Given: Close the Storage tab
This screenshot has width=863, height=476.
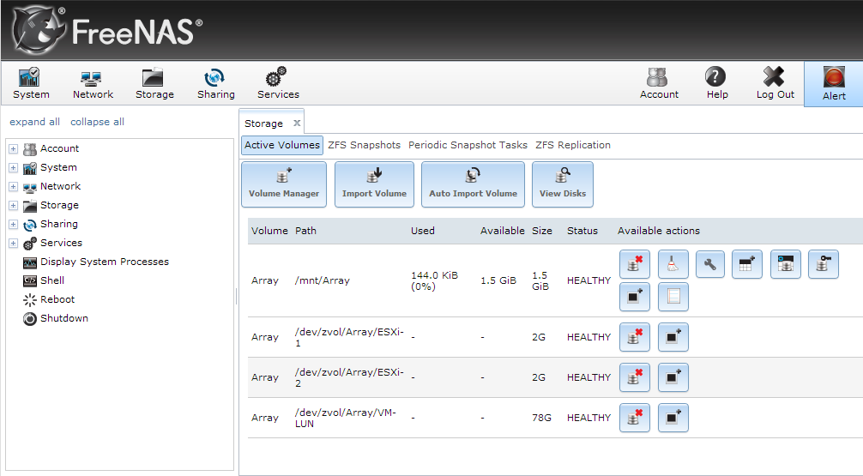Looking at the screenshot, I should [x=297, y=124].
